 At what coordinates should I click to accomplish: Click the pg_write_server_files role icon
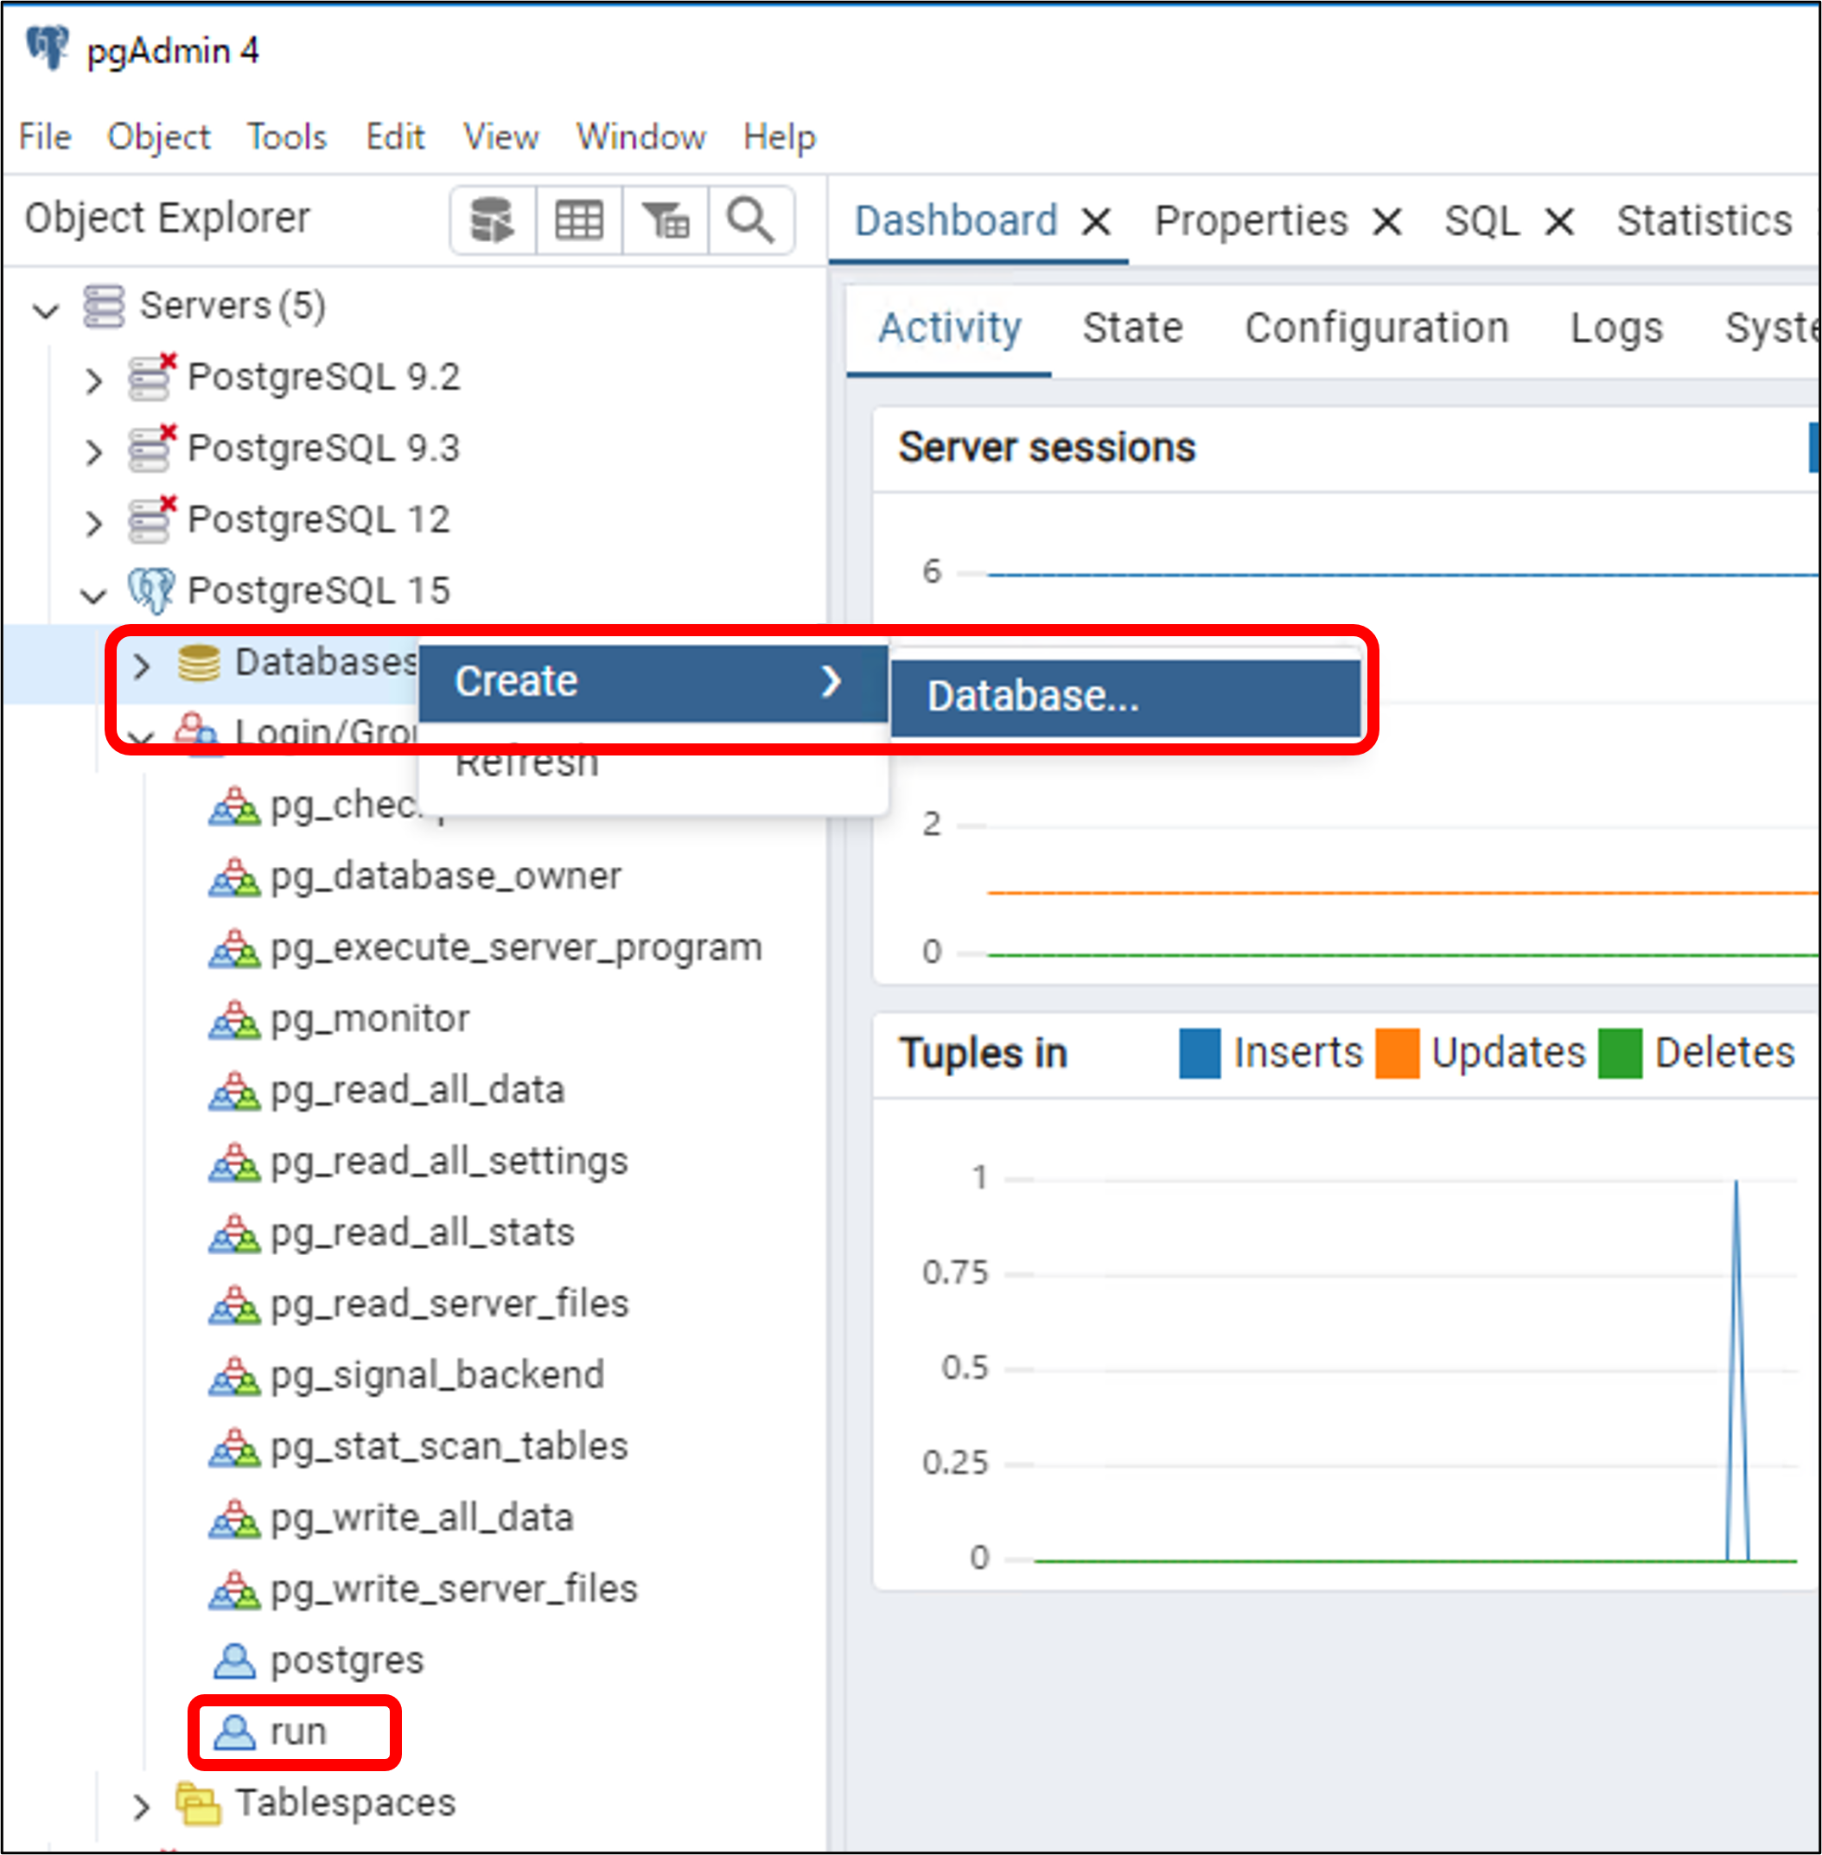(234, 1590)
